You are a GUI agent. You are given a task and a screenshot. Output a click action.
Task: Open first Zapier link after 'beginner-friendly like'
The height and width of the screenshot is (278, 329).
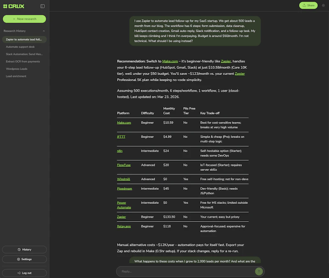point(226,61)
